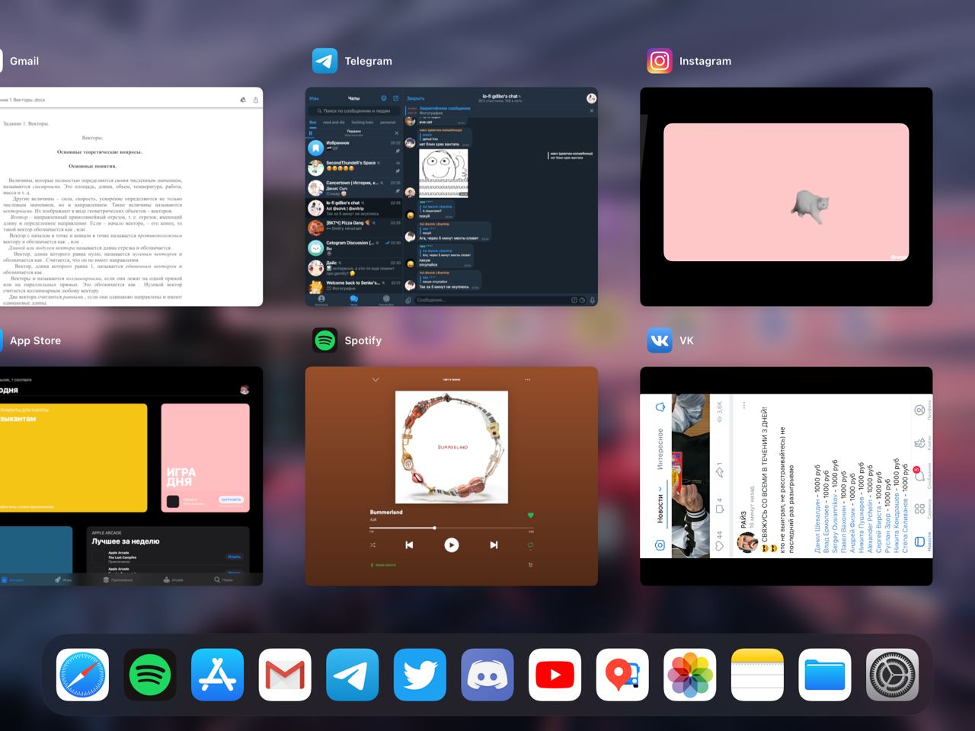Click Telegram search field
The image size is (975, 731).
pyautogui.click(x=353, y=110)
